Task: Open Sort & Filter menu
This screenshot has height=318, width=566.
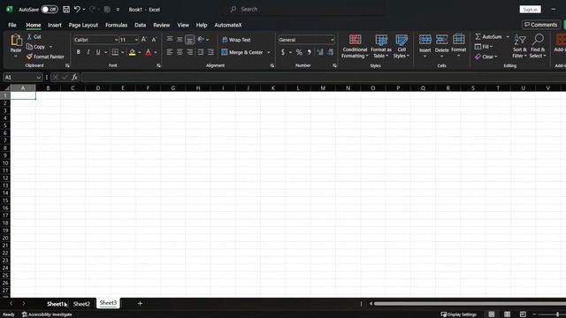Action: pyautogui.click(x=520, y=46)
